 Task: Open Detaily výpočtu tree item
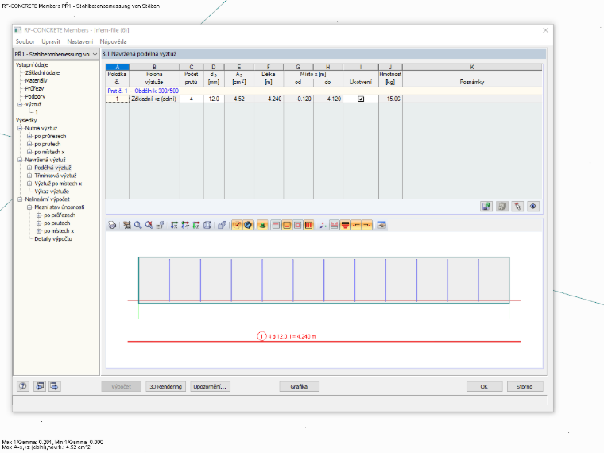[53, 239]
